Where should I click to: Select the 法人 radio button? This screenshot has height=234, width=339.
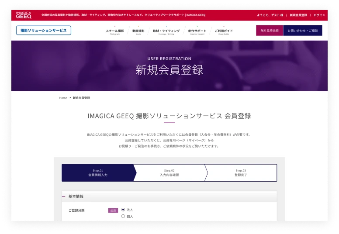tap(123, 210)
